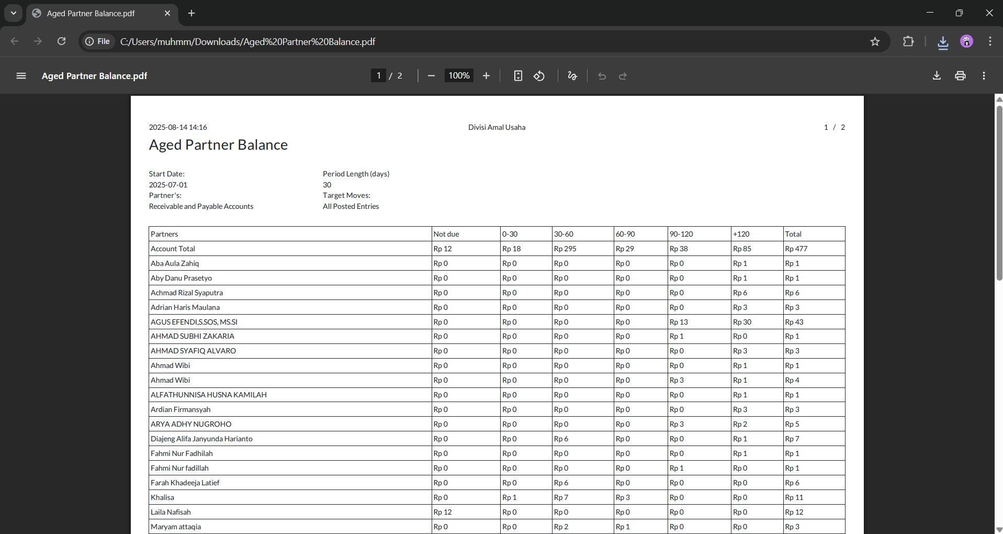Open PDF viewer more actions menu
1003x534 pixels.
point(984,76)
